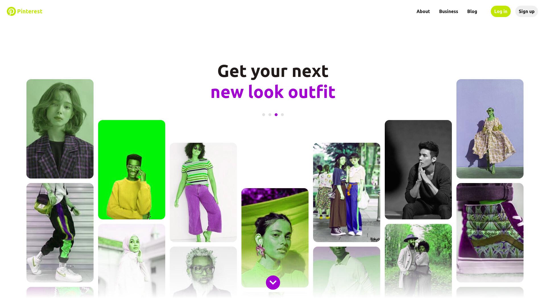Click the Pinterest wordmark text

click(30, 11)
